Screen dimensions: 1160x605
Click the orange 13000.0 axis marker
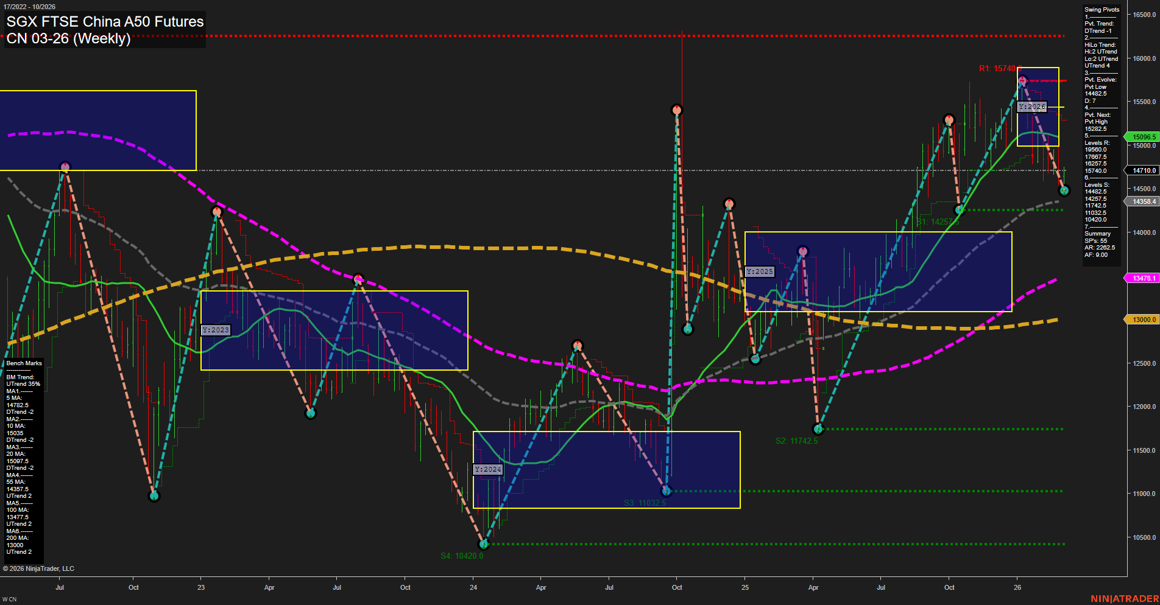tap(1142, 319)
